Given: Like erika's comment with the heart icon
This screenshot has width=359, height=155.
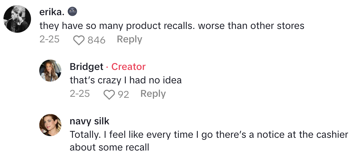Looking at the screenshot, I should 79,40.
